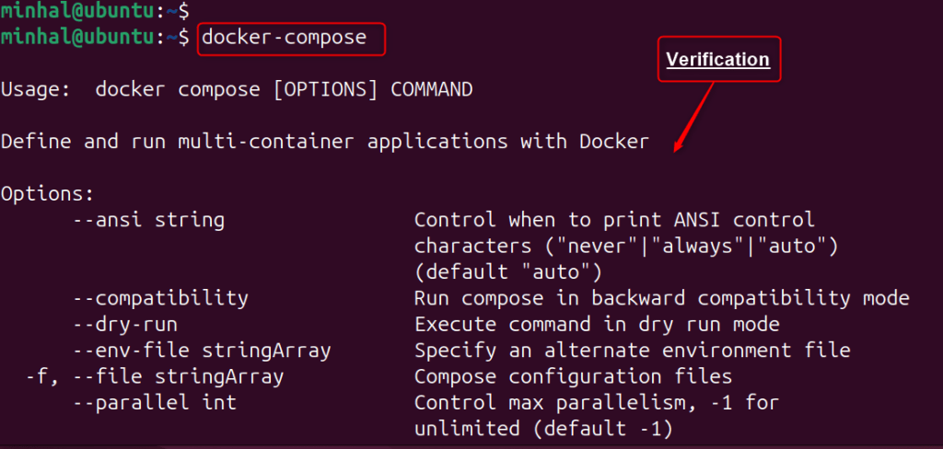
Task: Click the 'Compose configuration files' description
Action: coord(573,376)
